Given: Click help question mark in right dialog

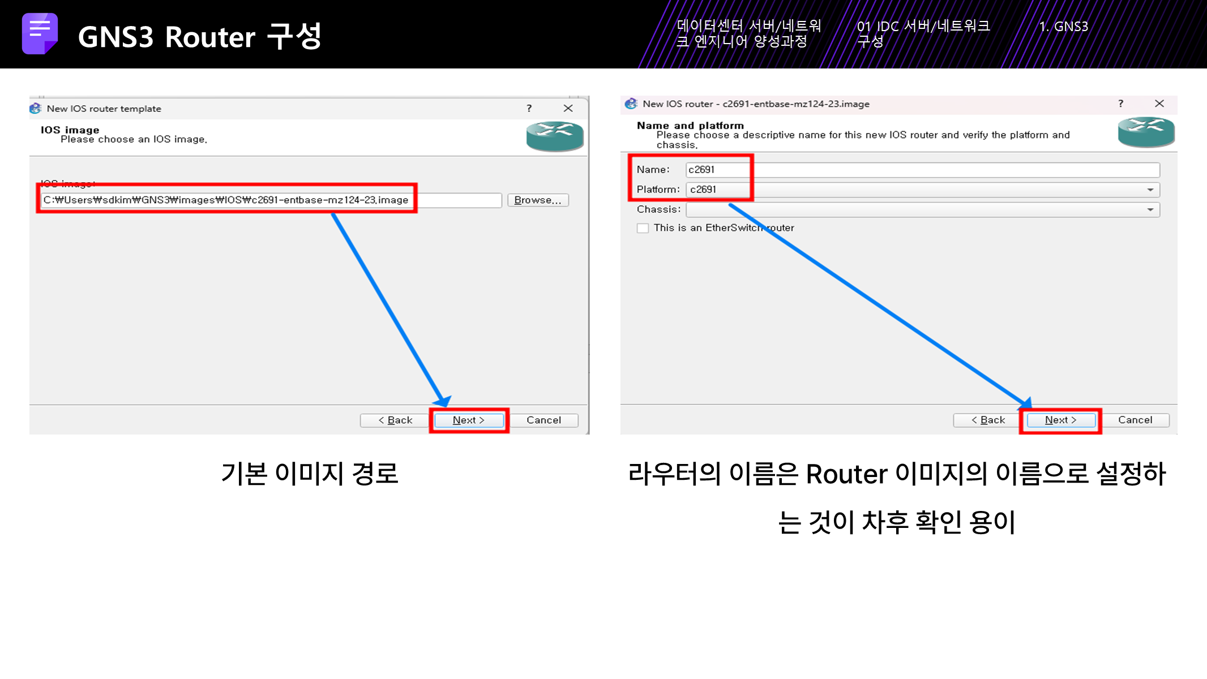Looking at the screenshot, I should [x=1120, y=104].
